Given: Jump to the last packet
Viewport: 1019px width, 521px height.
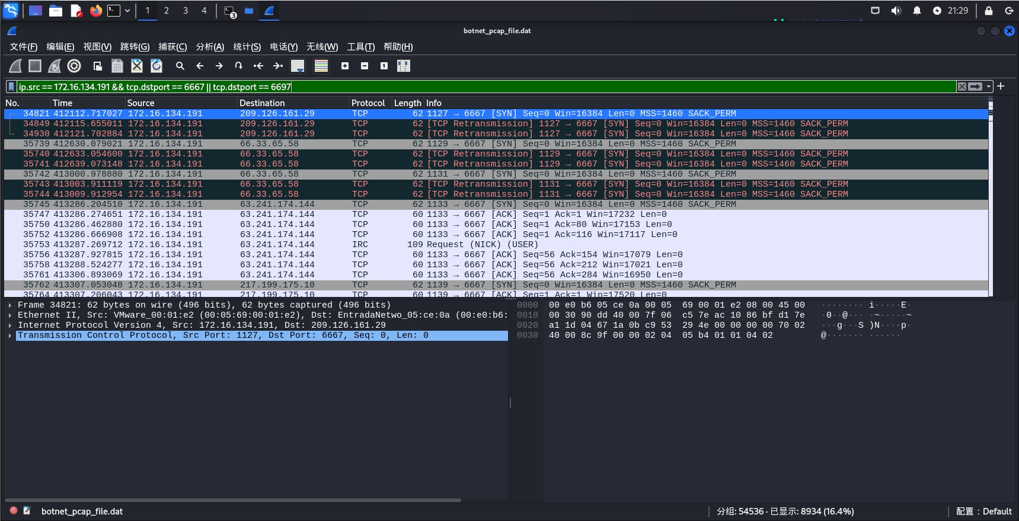Looking at the screenshot, I should (278, 66).
